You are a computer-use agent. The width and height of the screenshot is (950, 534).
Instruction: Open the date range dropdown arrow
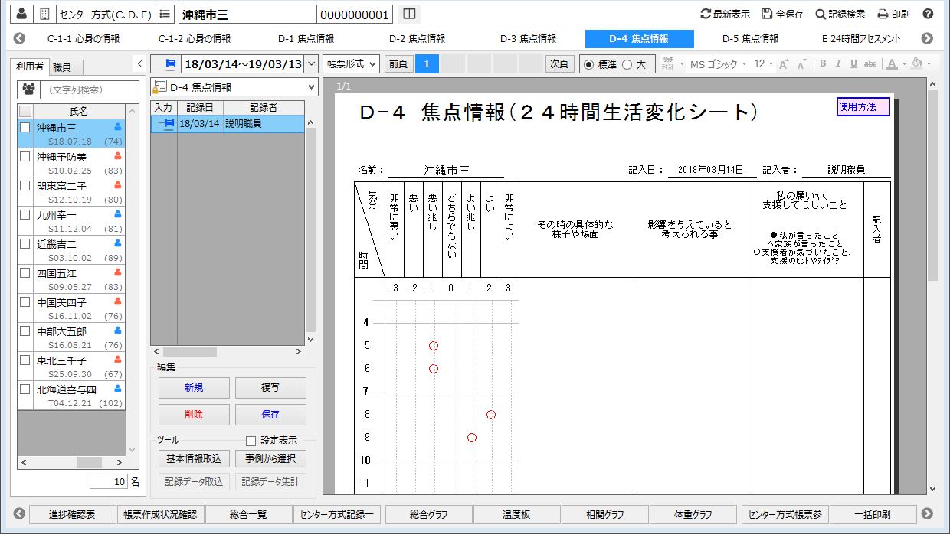(x=310, y=63)
